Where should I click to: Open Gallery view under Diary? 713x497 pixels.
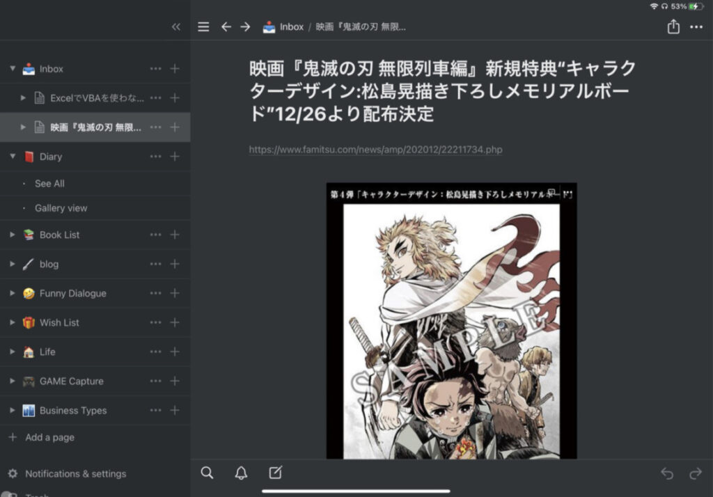point(61,208)
